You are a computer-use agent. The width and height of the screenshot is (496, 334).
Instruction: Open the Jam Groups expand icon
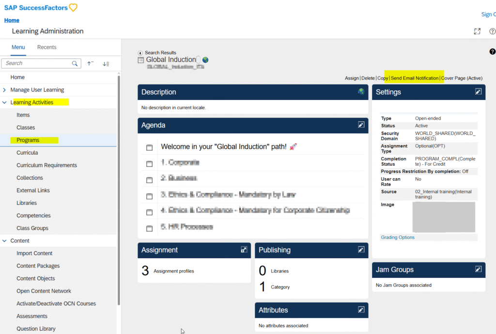pos(478,269)
